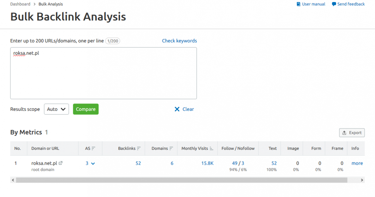Screen dimensions: 375x197
Task: Open the 52 backlinks count link
Action: [x=138, y=163]
